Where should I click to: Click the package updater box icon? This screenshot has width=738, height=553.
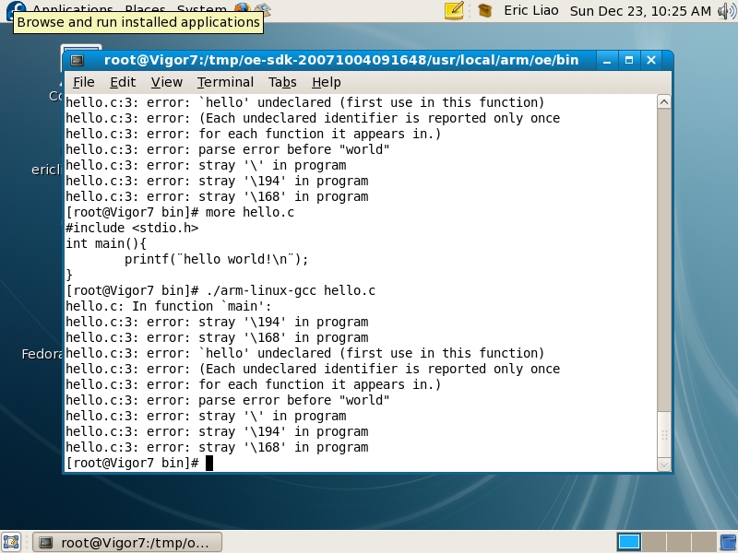pos(485,10)
